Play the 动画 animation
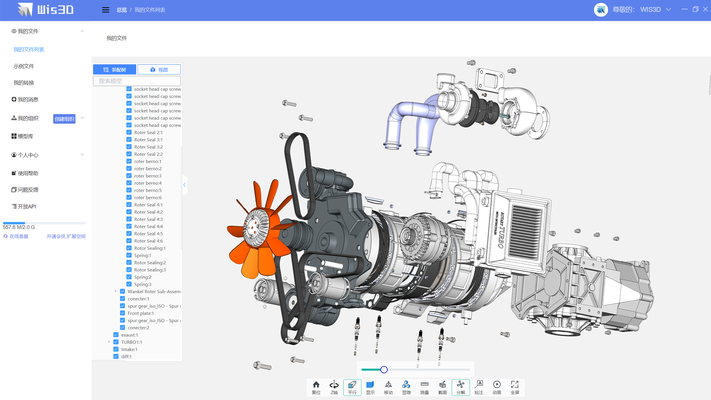The image size is (711, 400). point(497,387)
